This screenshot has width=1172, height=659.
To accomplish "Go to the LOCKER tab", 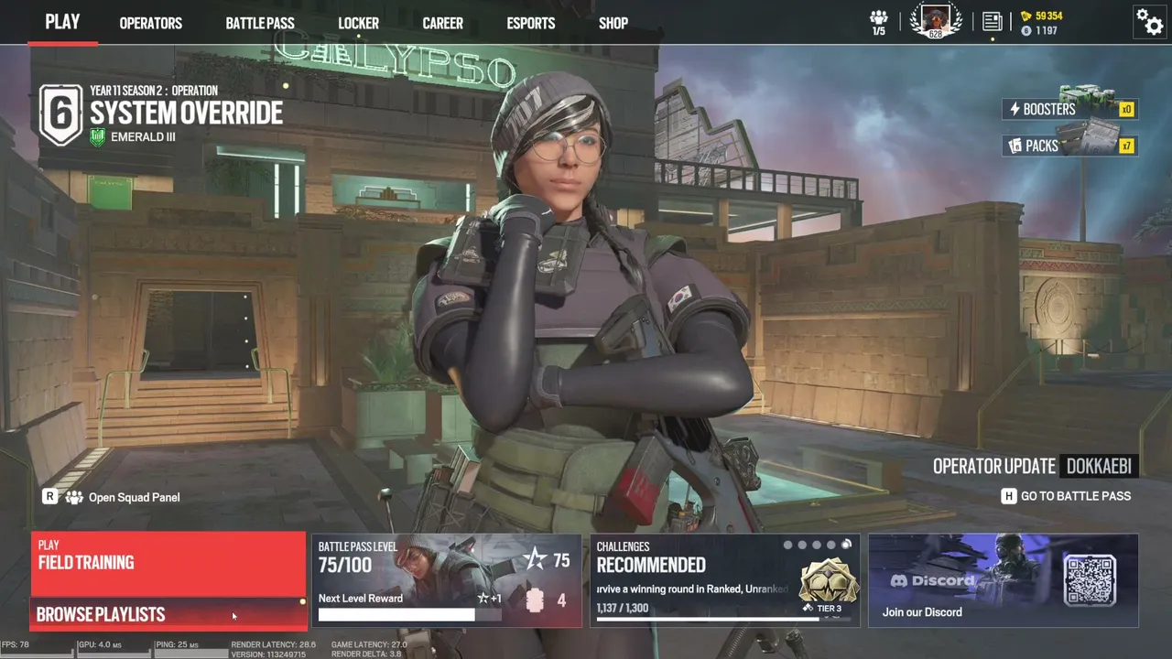I will click(358, 23).
